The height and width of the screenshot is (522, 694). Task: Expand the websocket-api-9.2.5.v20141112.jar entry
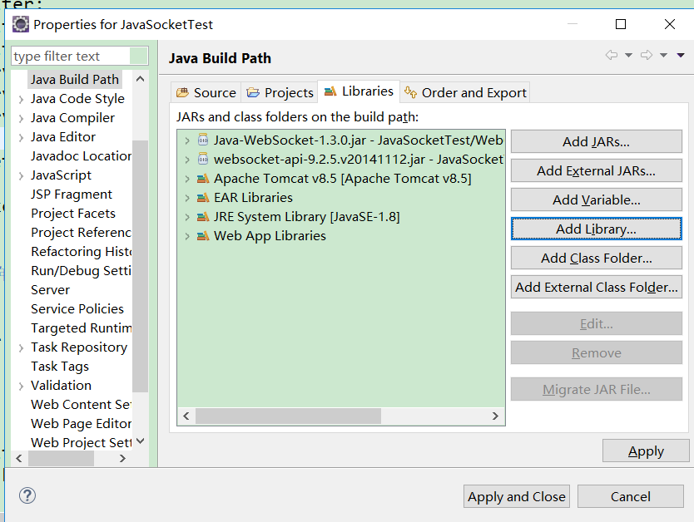click(x=187, y=160)
